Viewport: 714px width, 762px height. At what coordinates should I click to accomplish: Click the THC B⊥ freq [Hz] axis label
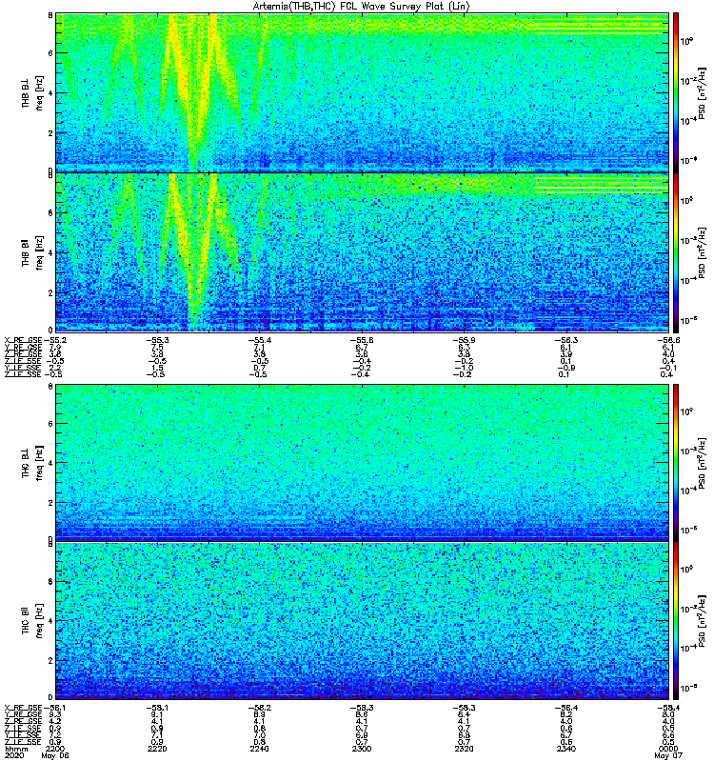32,463
